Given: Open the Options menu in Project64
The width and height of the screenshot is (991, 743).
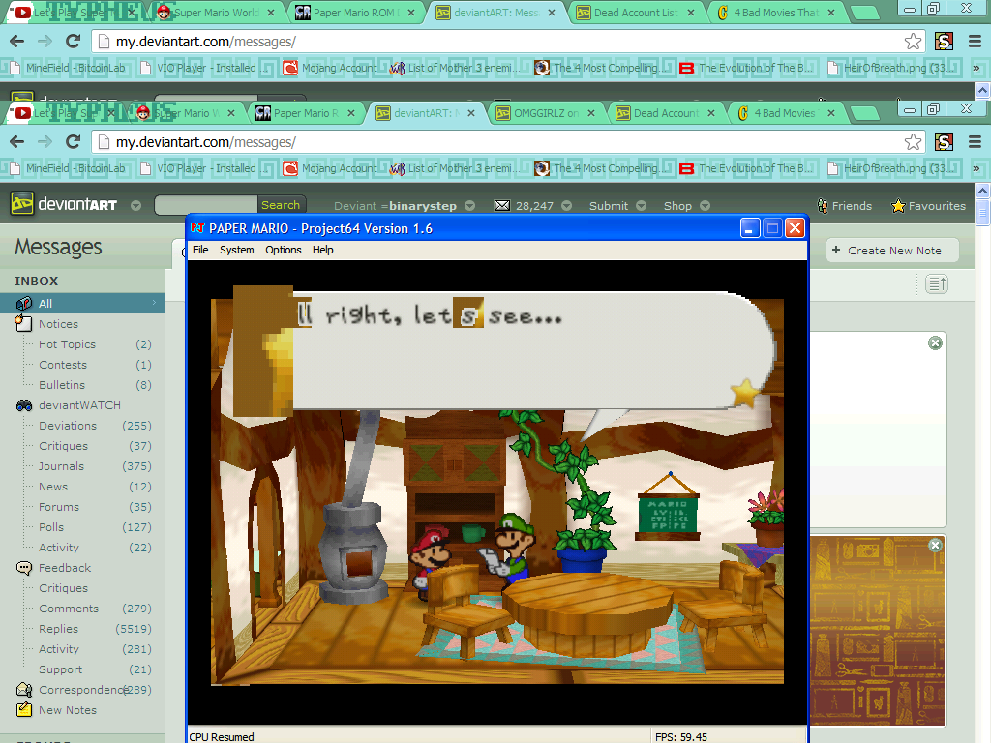Looking at the screenshot, I should (x=284, y=250).
